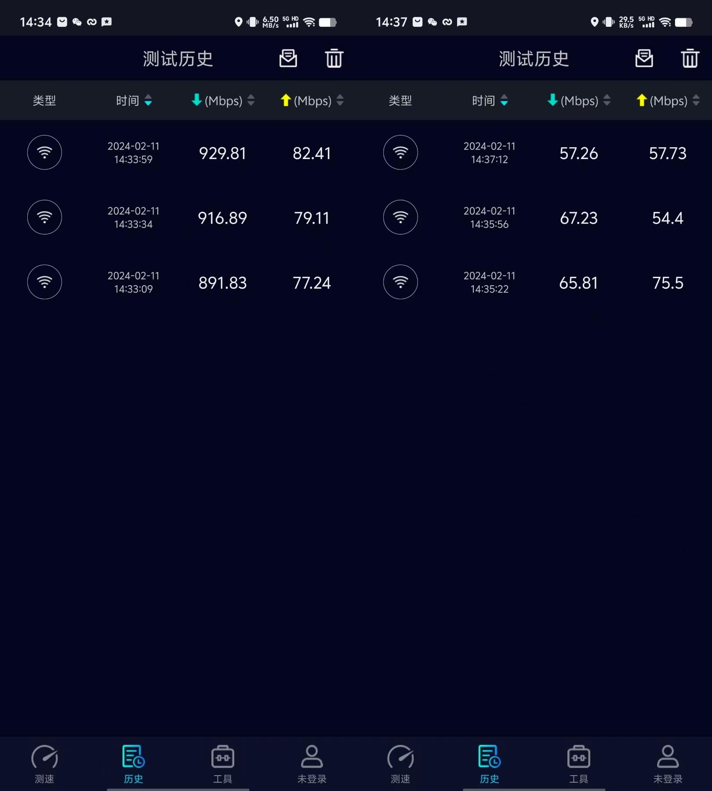Select the 14:35:56 timestamp
Viewport: 712px width, 791px height.
[490, 218]
